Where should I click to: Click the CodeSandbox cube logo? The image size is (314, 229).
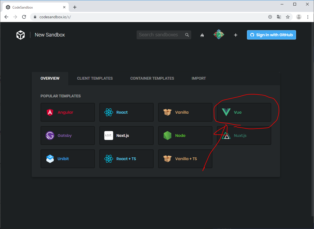pos(20,35)
